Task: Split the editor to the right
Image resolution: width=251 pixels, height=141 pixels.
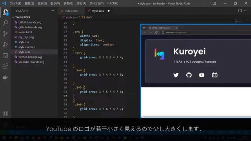Action: click(x=240, y=11)
